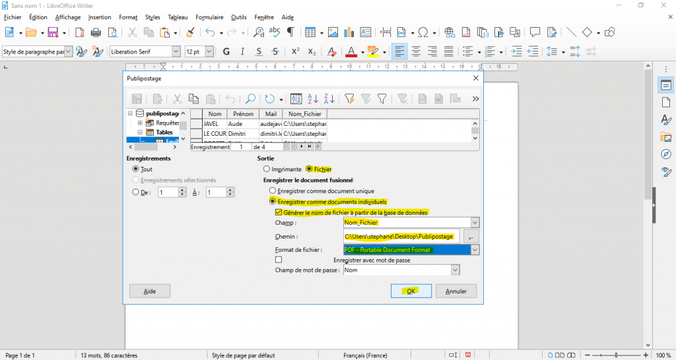Click the Insert Comment icon

(535, 32)
